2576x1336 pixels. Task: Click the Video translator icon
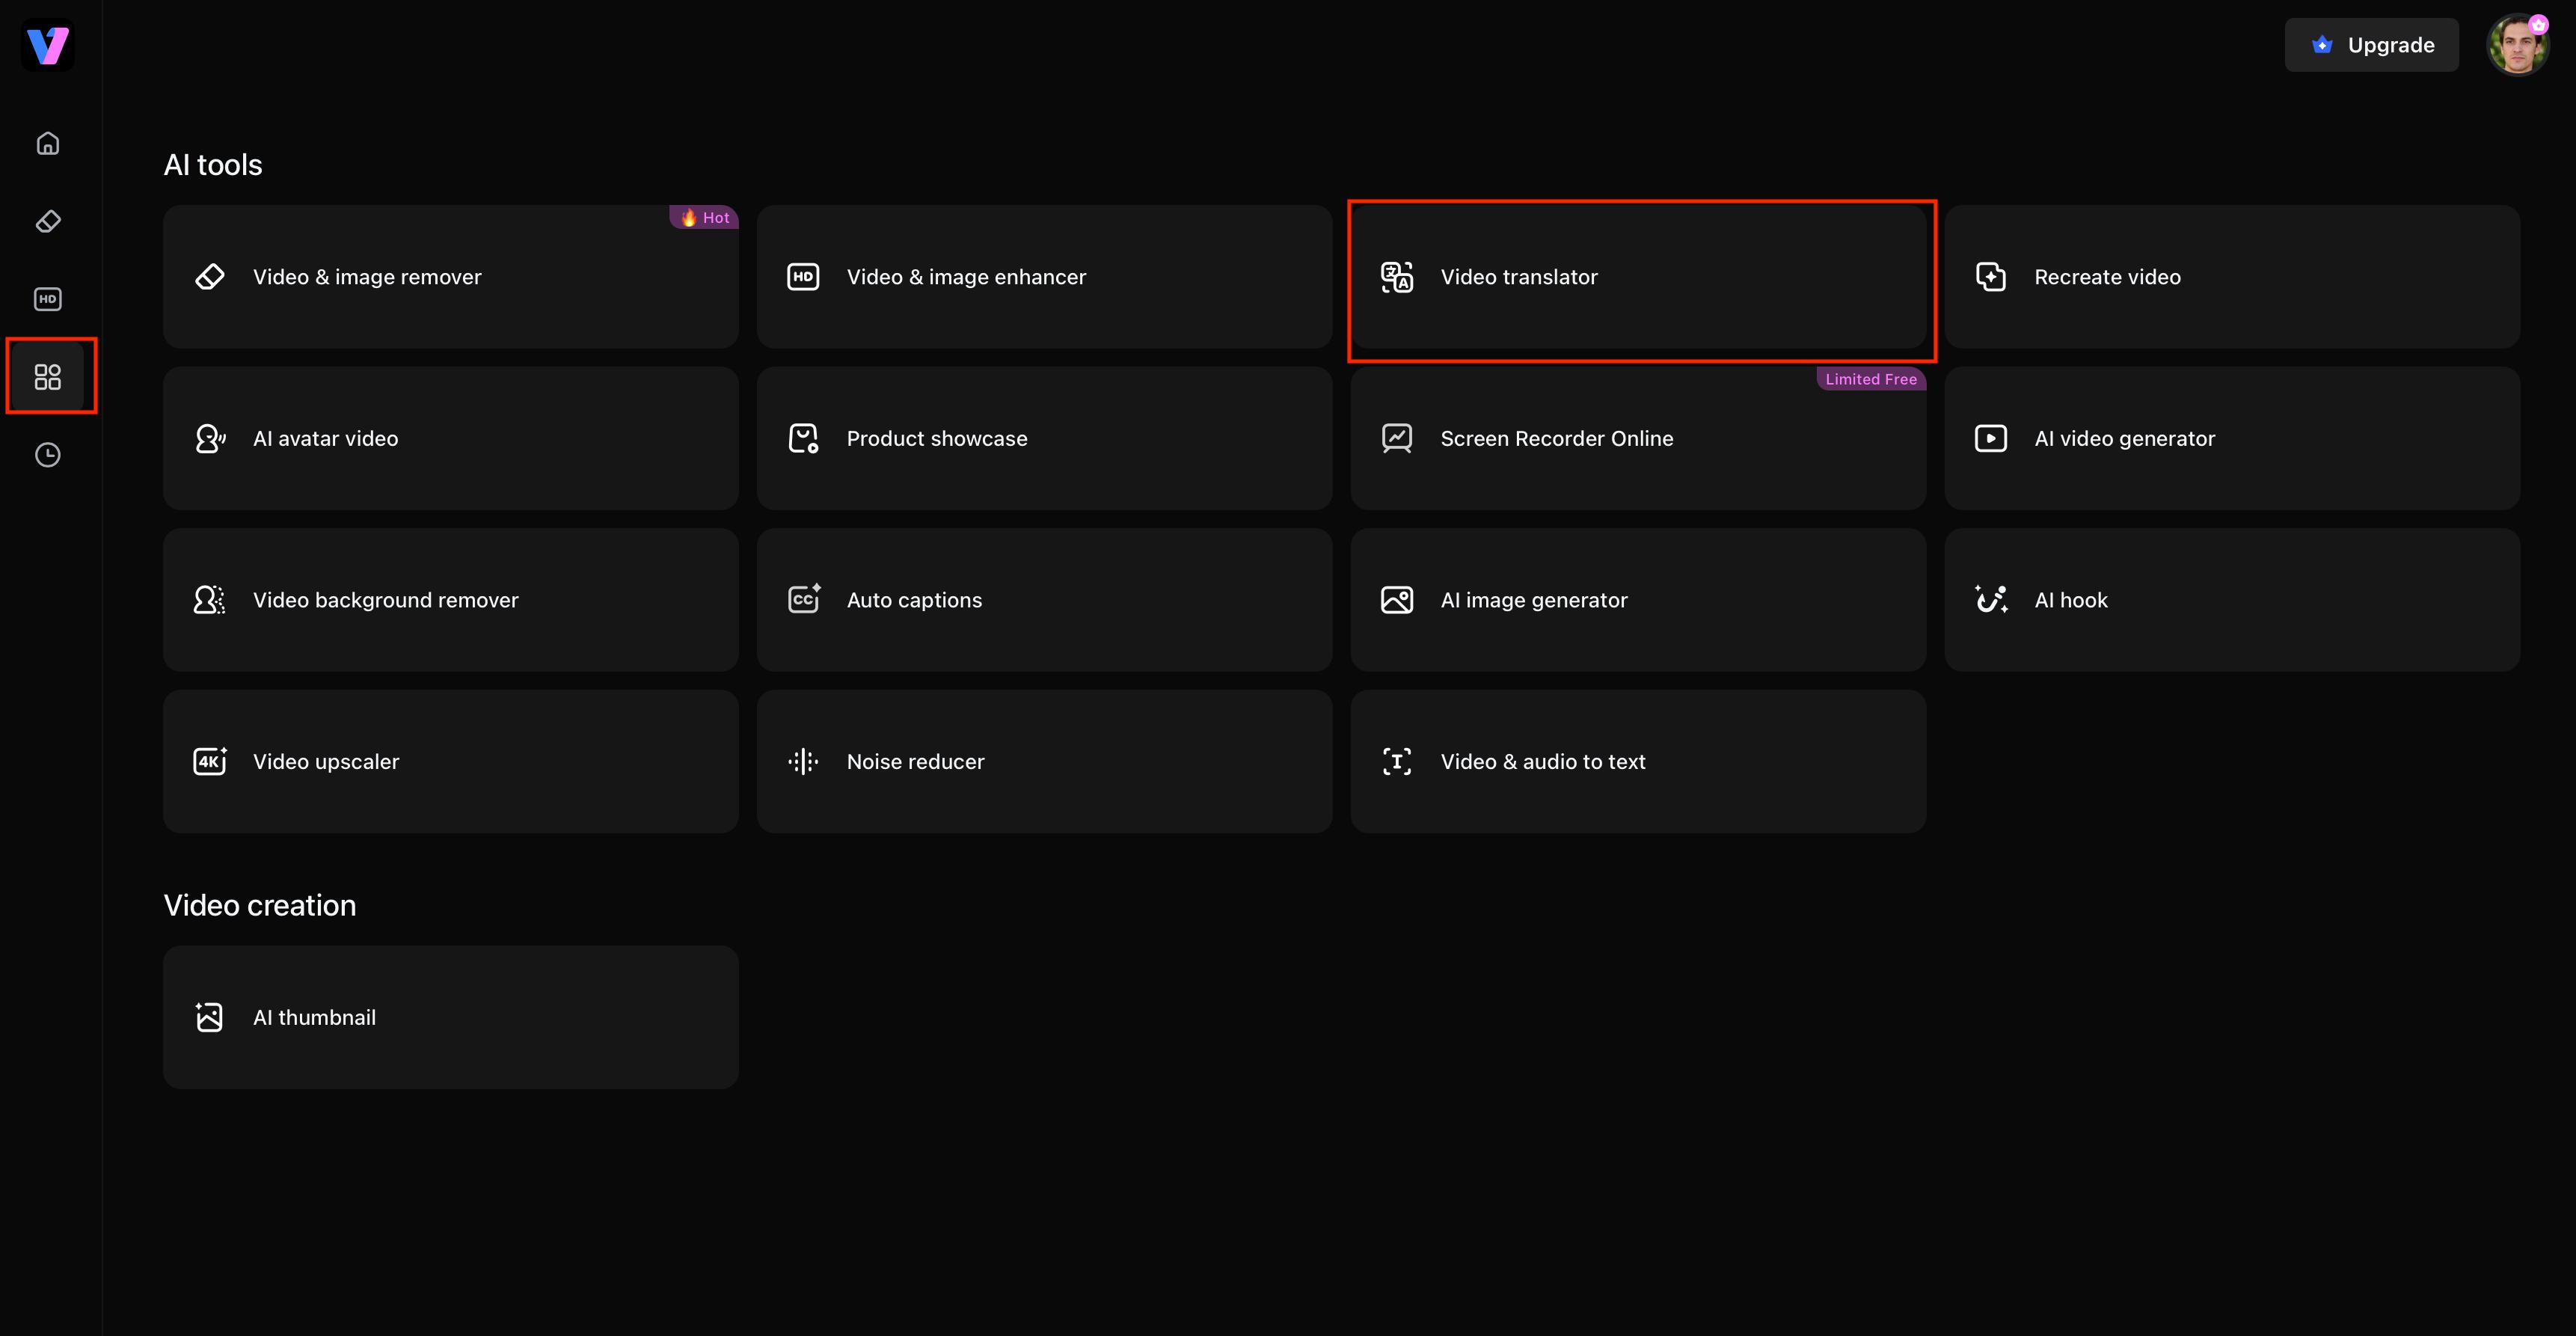pos(1397,277)
